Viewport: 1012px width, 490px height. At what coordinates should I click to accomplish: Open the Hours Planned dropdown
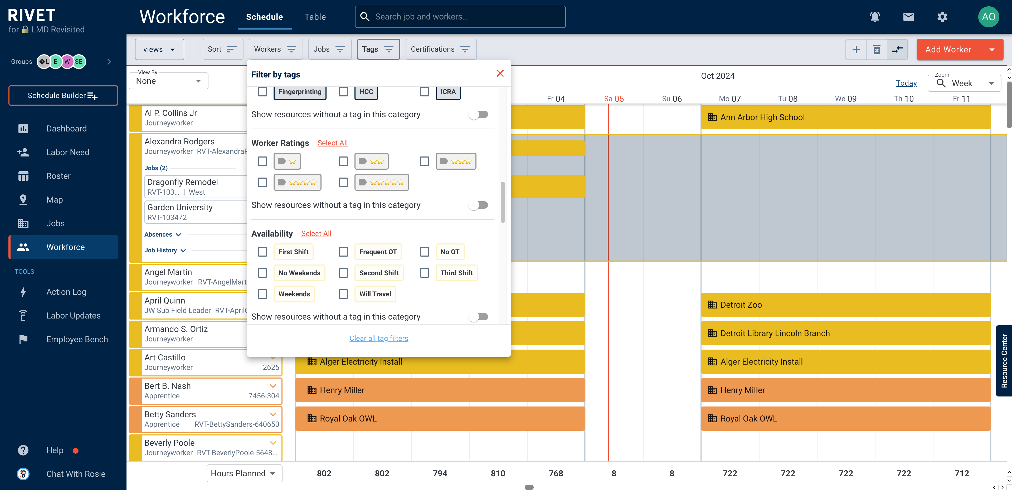pos(244,473)
